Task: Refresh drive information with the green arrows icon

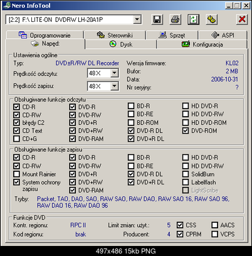Action: coord(193,19)
